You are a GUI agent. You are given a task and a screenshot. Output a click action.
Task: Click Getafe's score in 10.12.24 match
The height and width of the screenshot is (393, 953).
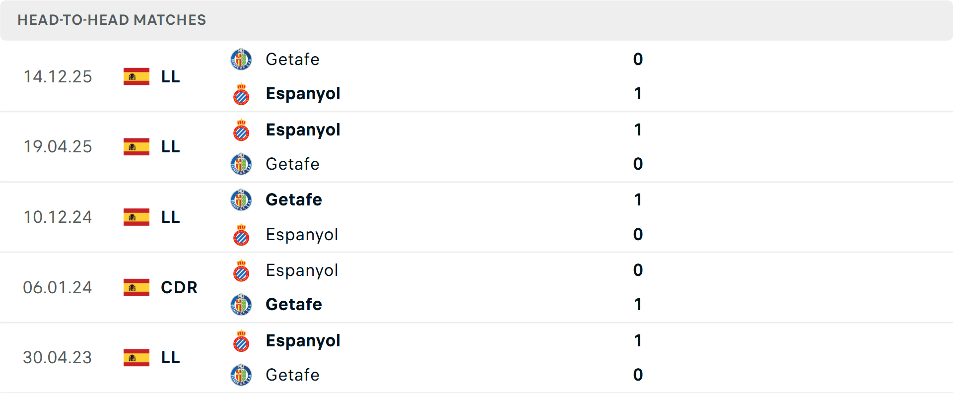tap(638, 200)
